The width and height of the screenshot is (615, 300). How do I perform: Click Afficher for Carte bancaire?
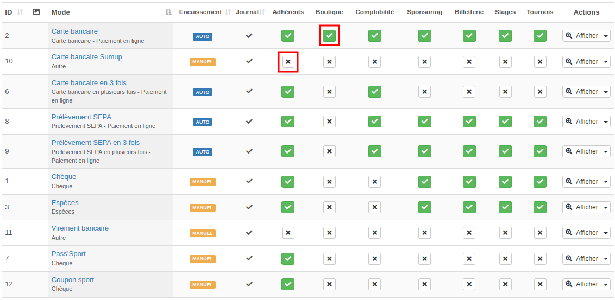point(582,36)
